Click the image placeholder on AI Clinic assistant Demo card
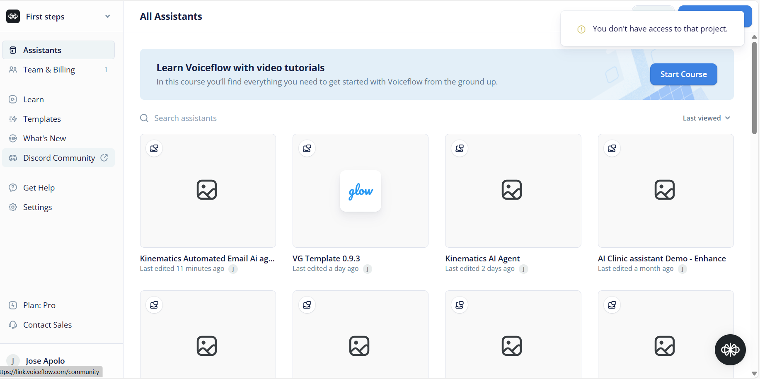The image size is (760, 379). click(665, 190)
